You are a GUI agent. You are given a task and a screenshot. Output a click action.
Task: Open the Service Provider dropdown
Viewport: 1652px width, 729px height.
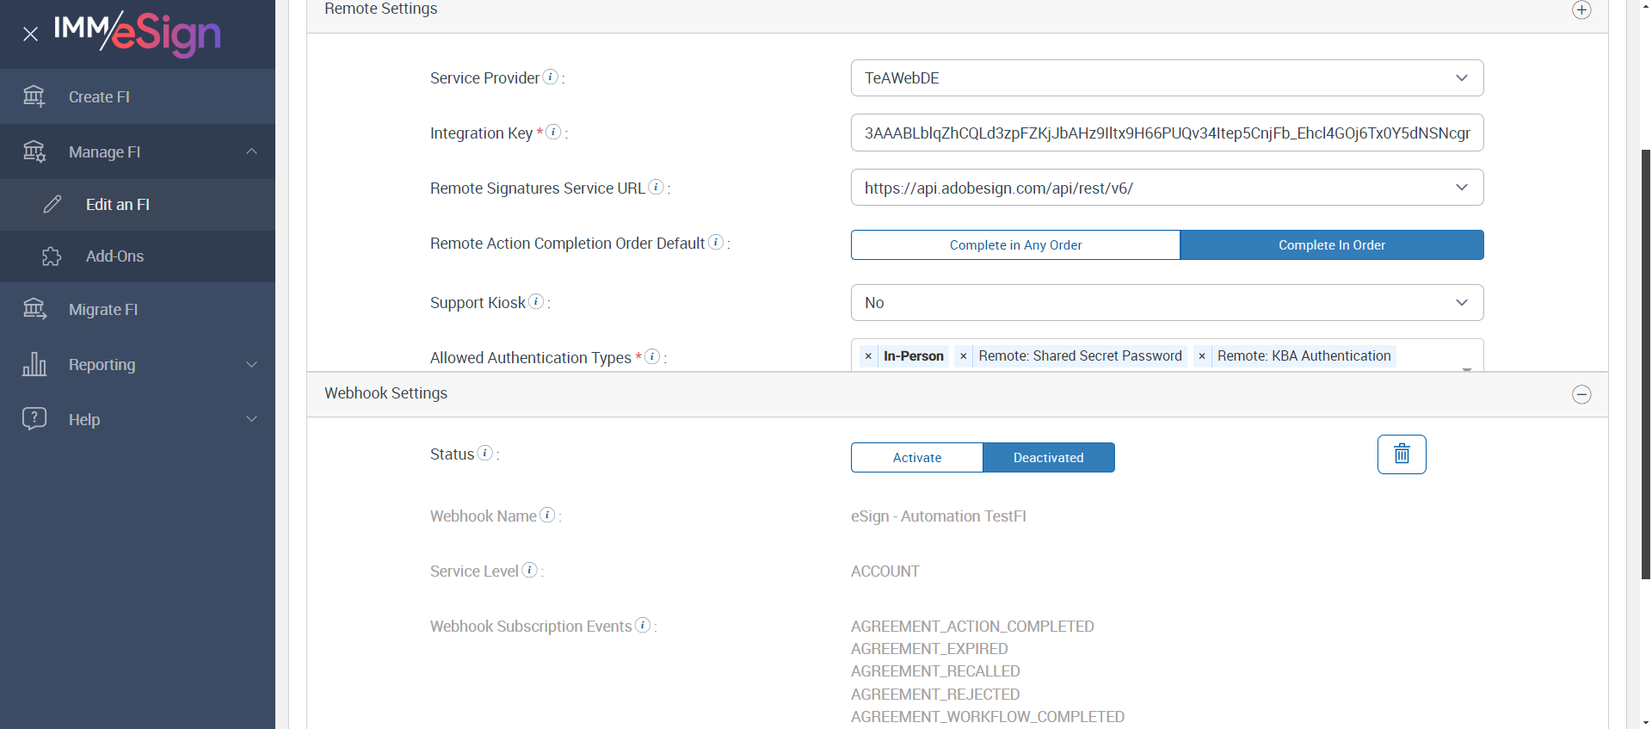(x=1167, y=78)
